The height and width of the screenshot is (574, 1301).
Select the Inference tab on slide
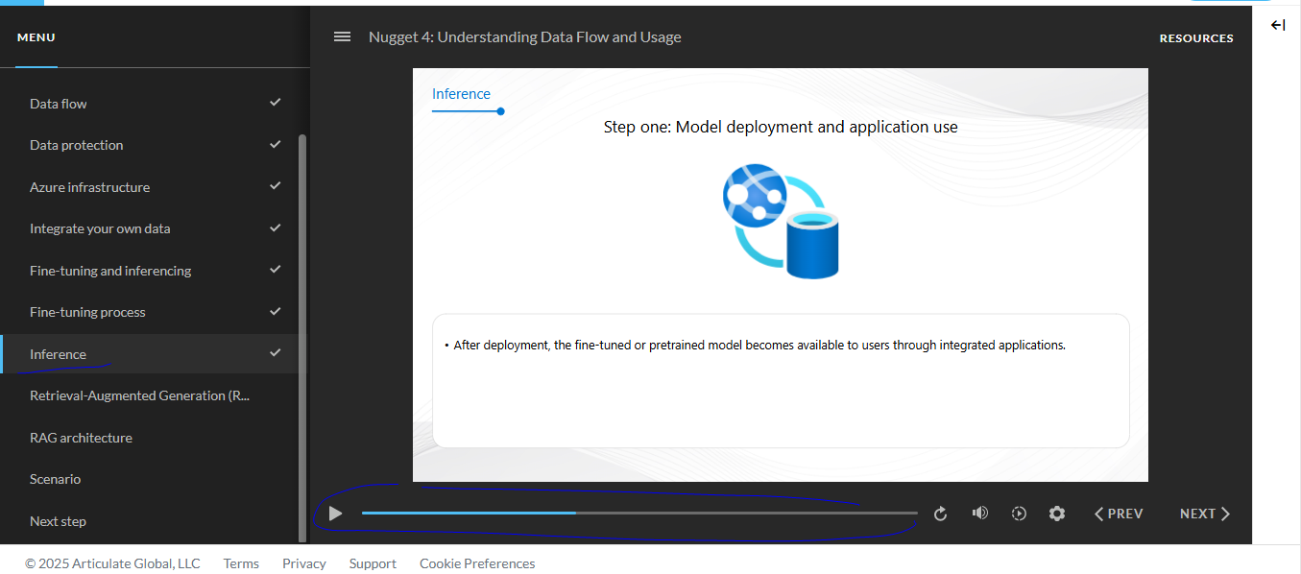(461, 94)
